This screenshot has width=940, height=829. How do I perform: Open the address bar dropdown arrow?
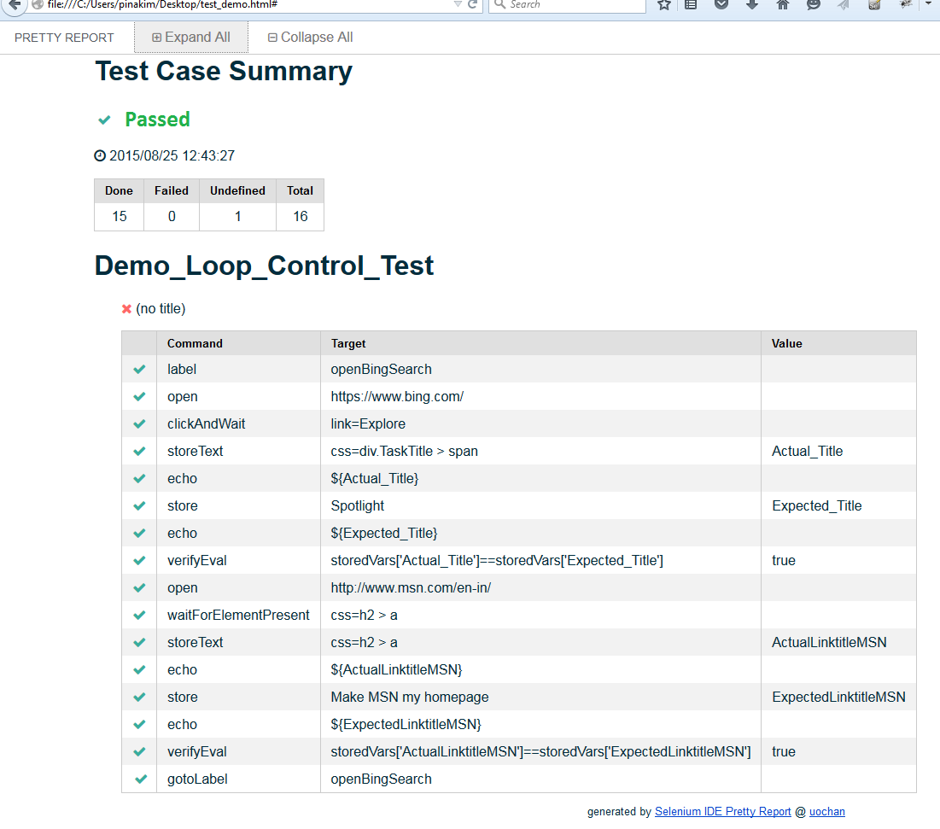tap(458, 5)
